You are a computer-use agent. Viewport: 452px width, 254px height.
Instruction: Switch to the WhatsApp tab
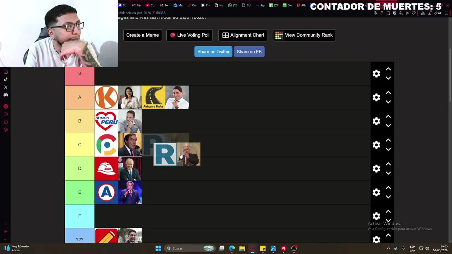click(233, 5)
